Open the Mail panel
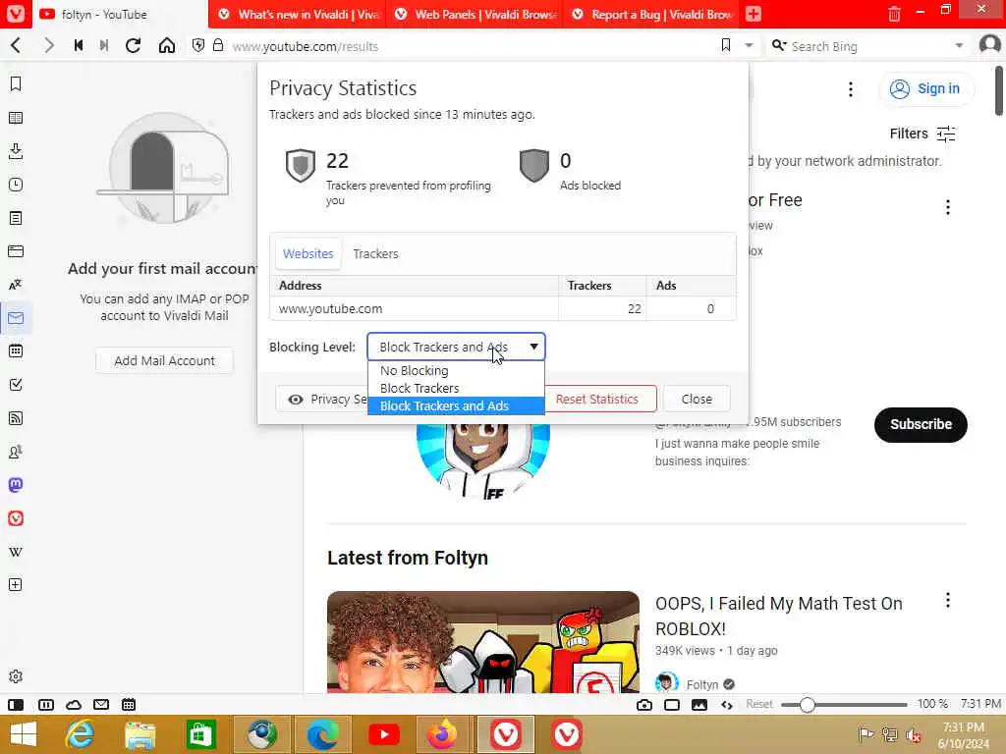 [16, 318]
